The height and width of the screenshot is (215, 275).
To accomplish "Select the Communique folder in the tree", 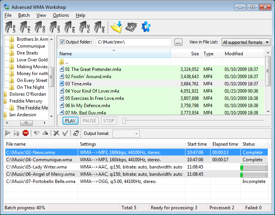I will click(31, 46).
